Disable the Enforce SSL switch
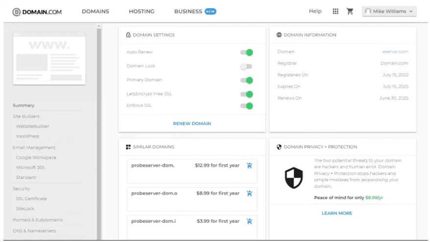Image resolution: width=430 pixels, height=242 pixels. [x=246, y=106]
